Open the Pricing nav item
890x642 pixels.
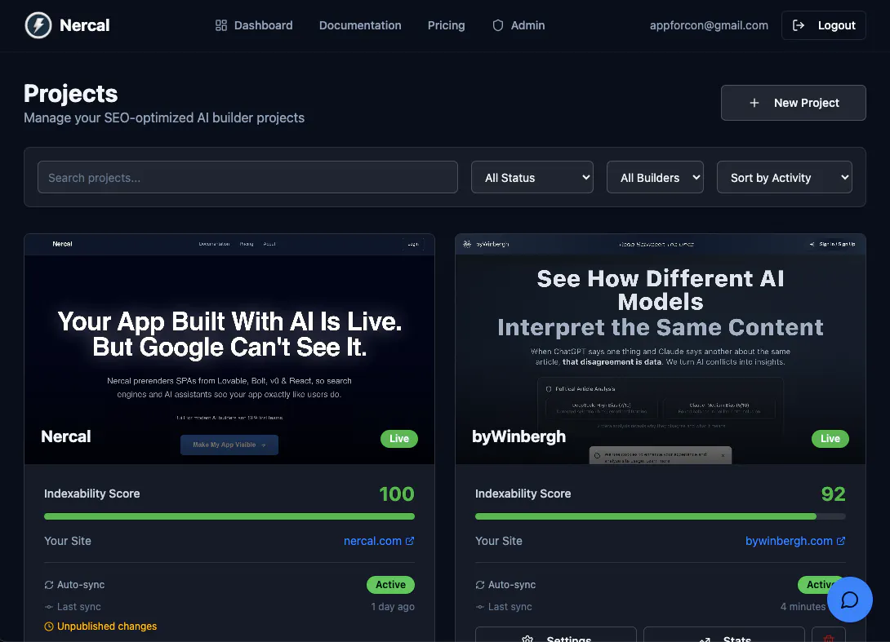[x=446, y=25]
